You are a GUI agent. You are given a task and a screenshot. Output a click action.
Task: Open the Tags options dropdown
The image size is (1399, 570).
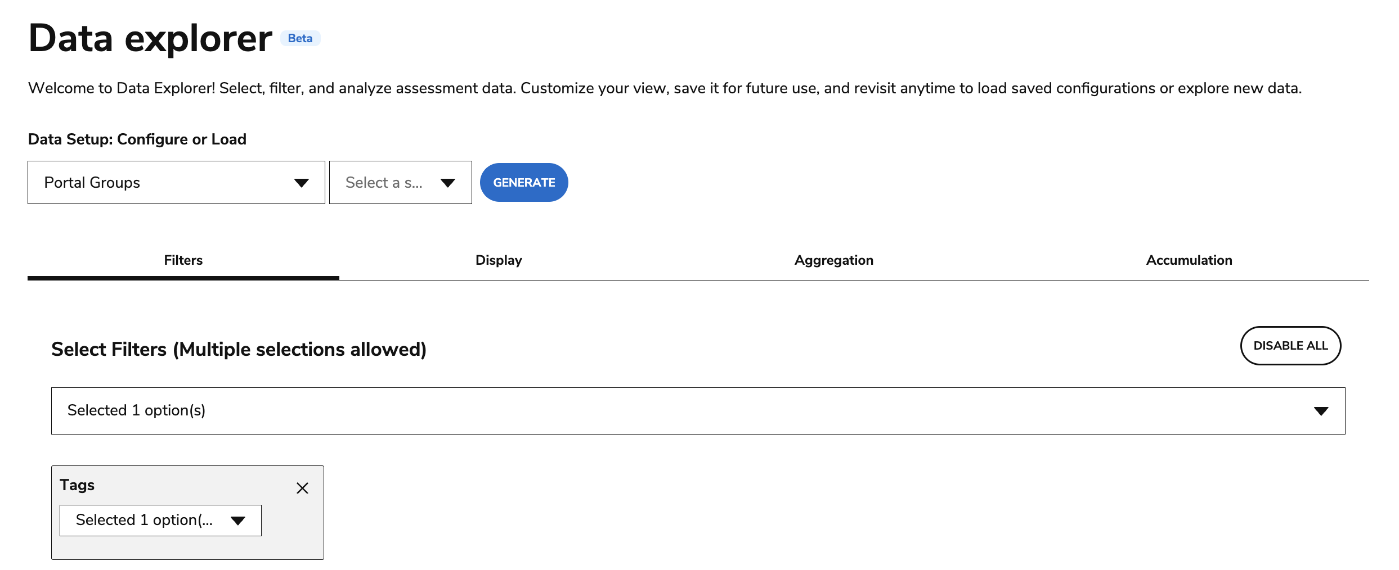coord(160,521)
